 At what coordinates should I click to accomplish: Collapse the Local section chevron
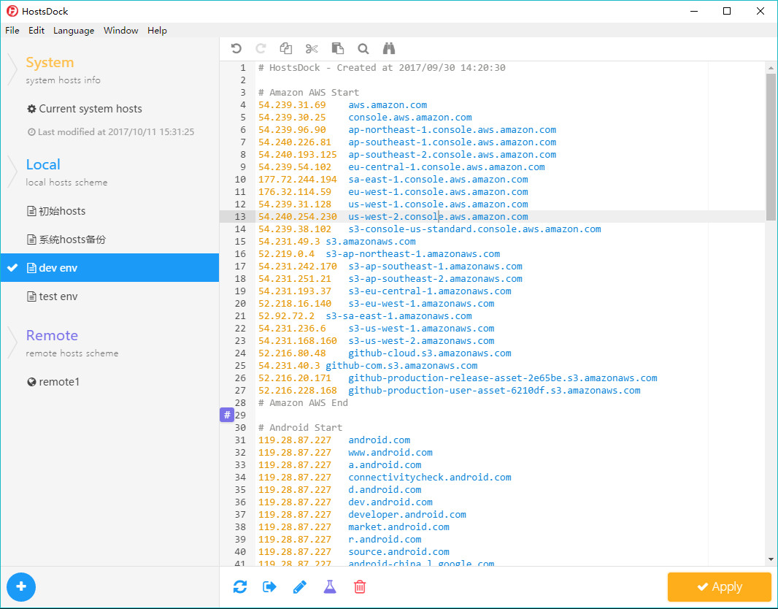click(13, 172)
